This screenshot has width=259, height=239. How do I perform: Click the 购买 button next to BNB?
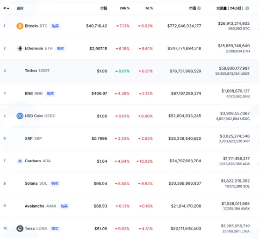pyautogui.click(x=50, y=94)
